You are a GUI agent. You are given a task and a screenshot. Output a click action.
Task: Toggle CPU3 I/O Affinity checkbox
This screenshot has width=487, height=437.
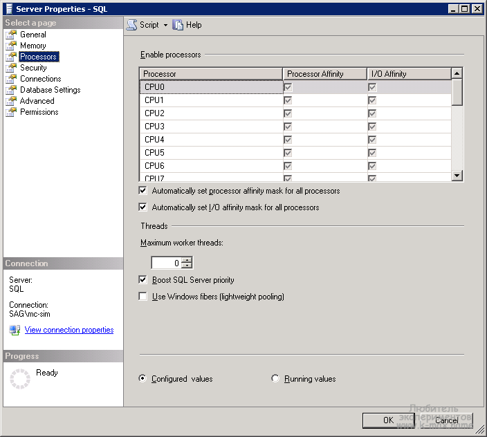click(372, 127)
